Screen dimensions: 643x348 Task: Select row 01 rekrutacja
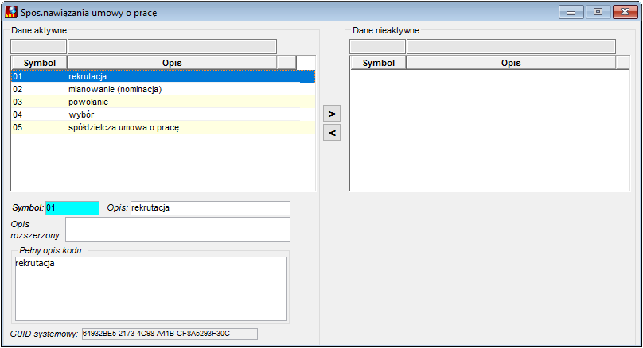(163, 76)
